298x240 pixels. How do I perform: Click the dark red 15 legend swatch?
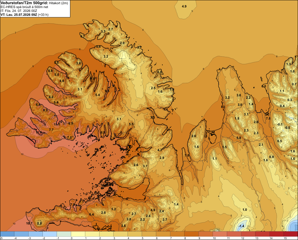(x=291, y=234)
